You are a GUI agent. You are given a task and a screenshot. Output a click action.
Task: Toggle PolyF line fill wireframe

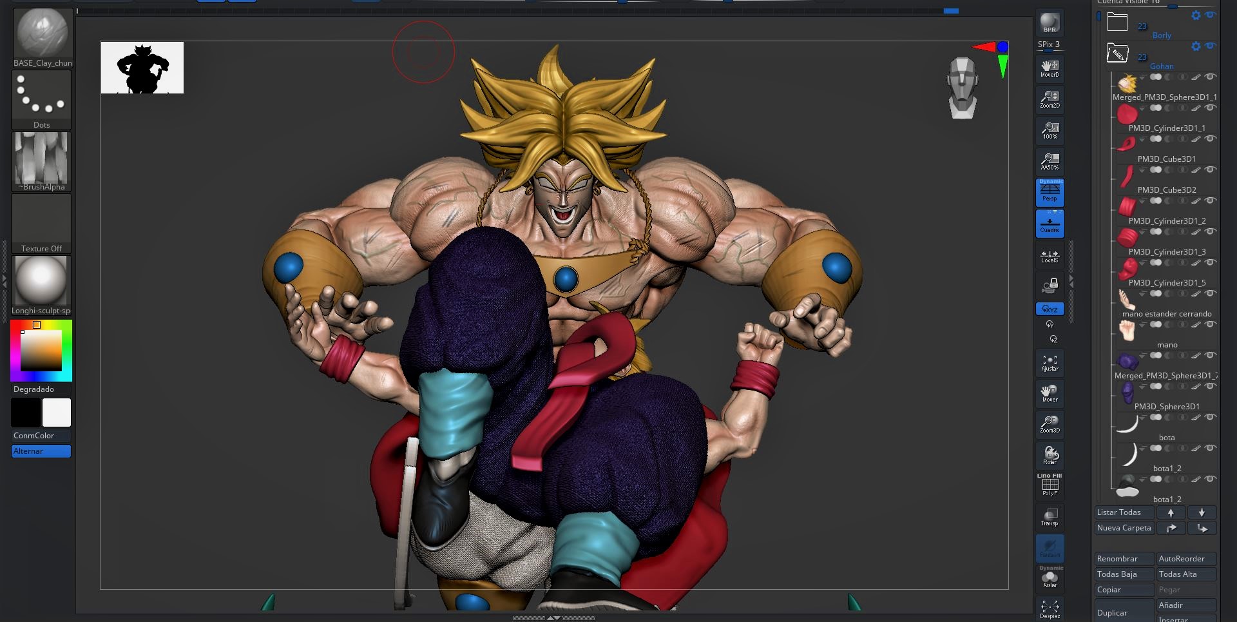(1050, 485)
